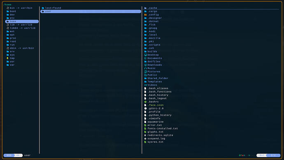Click the /home path header
This screenshot has width=284, height=160.
7,5
